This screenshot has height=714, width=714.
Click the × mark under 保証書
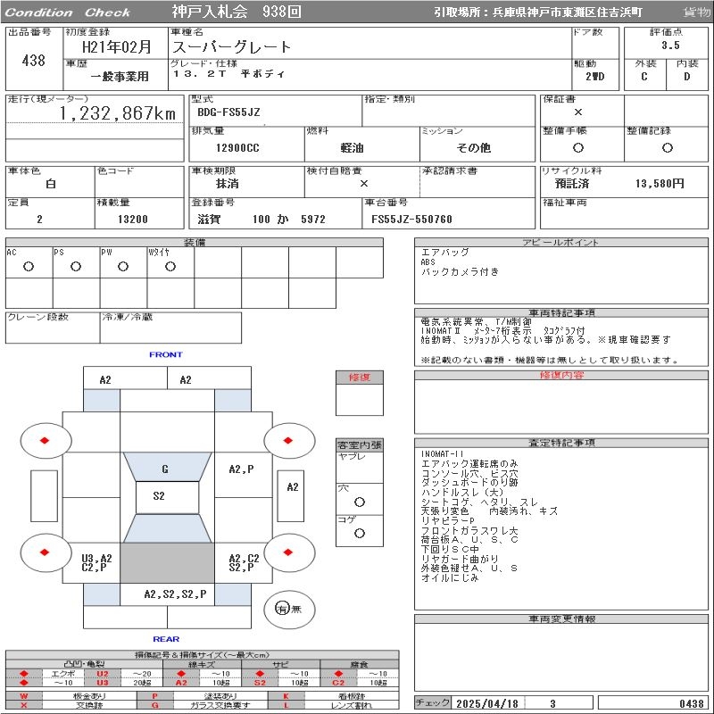[x=578, y=112]
